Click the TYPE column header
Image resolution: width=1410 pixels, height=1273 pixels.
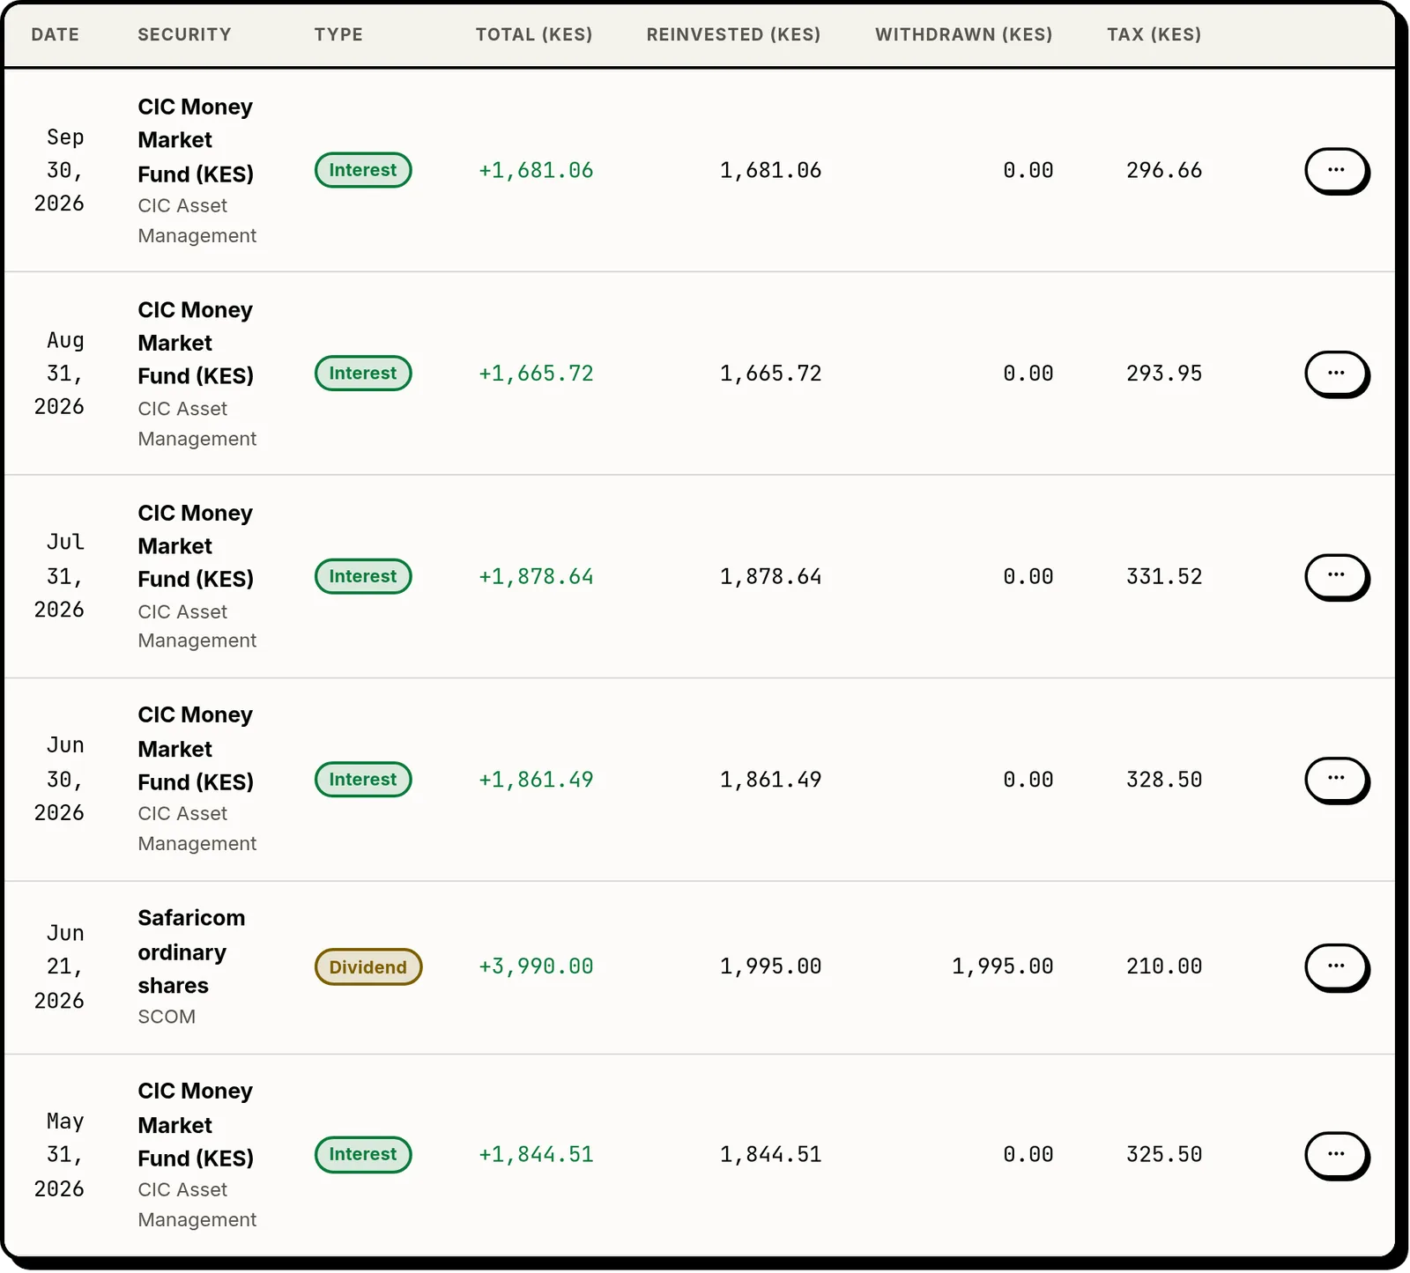click(x=338, y=34)
